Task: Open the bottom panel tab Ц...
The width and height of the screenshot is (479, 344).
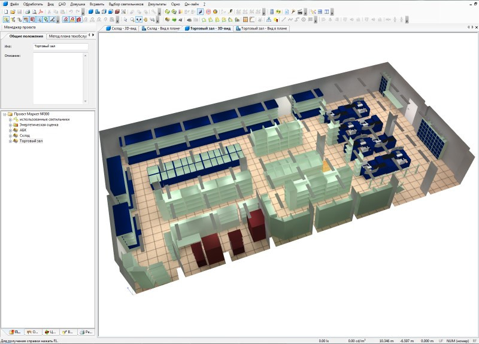Action: tap(50, 332)
